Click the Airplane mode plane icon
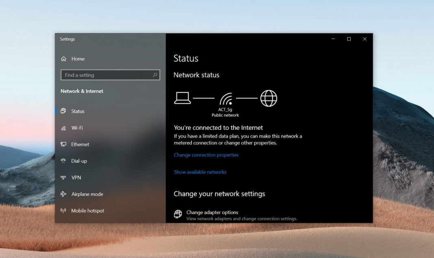Viewport: 434px width, 258px height. tap(64, 194)
